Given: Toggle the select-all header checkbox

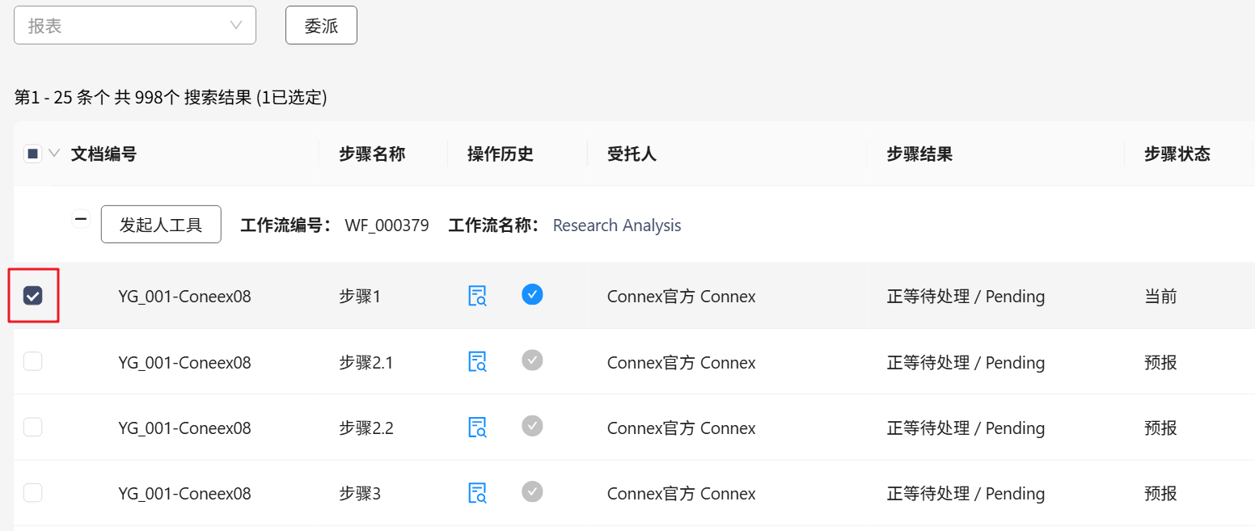Looking at the screenshot, I should coord(33,154).
